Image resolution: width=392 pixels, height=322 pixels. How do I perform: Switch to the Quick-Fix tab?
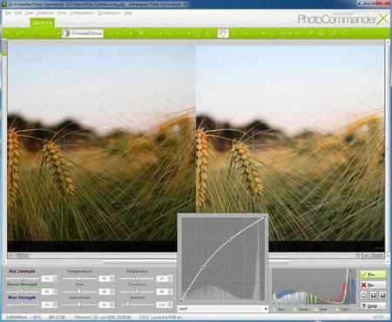coord(43,23)
